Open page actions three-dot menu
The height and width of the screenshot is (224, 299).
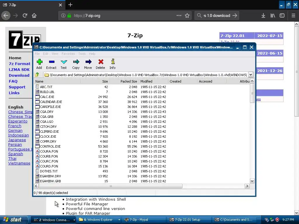pyautogui.click(x=179, y=15)
